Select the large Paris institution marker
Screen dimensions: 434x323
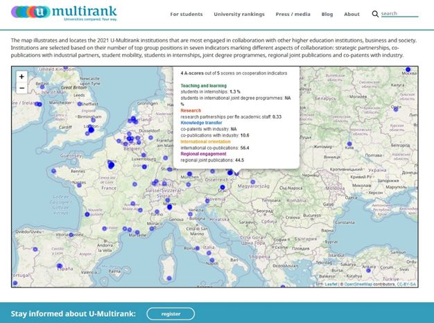[111, 166]
